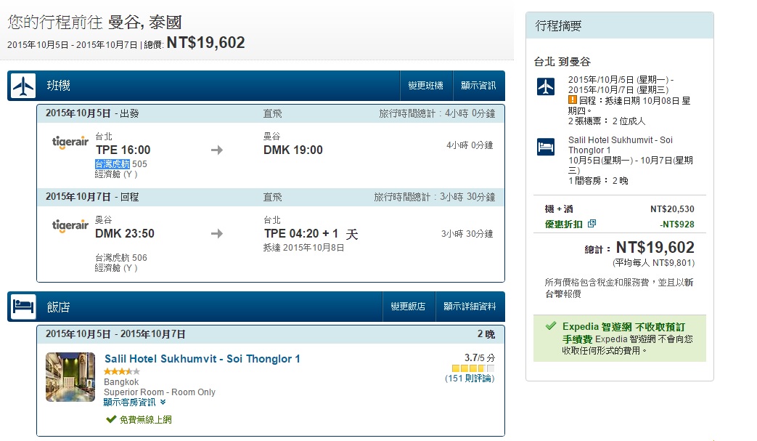Click the tigerair logo on the outbound flight
The width and height of the screenshot is (757, 441).
click(70, 142)
